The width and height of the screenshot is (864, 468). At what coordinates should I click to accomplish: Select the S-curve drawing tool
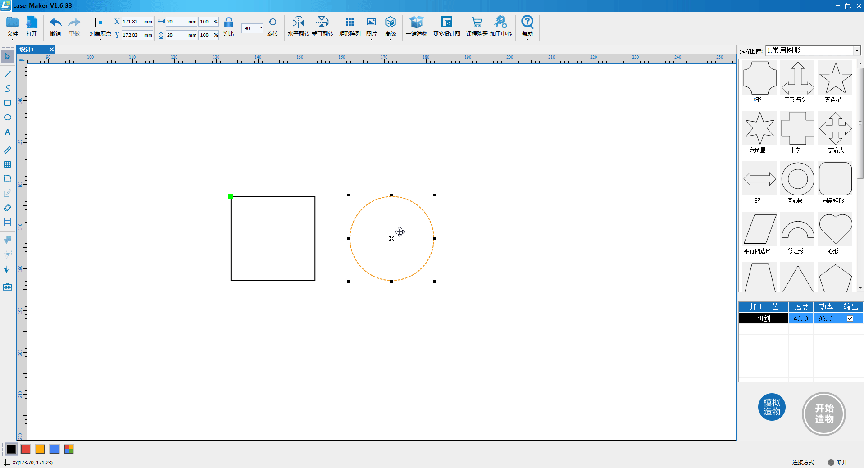coord(8,88)
